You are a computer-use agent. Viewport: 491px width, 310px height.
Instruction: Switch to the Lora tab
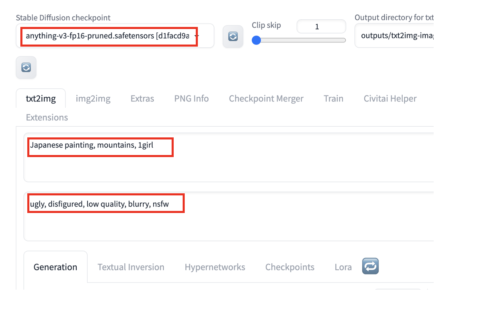343,267
